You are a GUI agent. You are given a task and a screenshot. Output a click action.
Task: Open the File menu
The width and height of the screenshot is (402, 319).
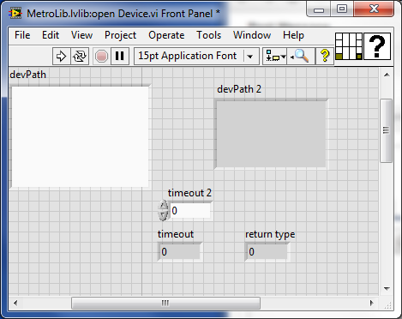coord(22,35)
